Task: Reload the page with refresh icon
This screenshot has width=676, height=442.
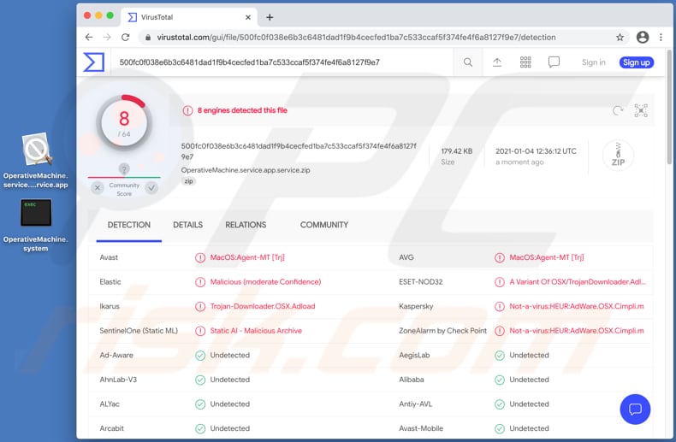Action: [x=126, y=38]
